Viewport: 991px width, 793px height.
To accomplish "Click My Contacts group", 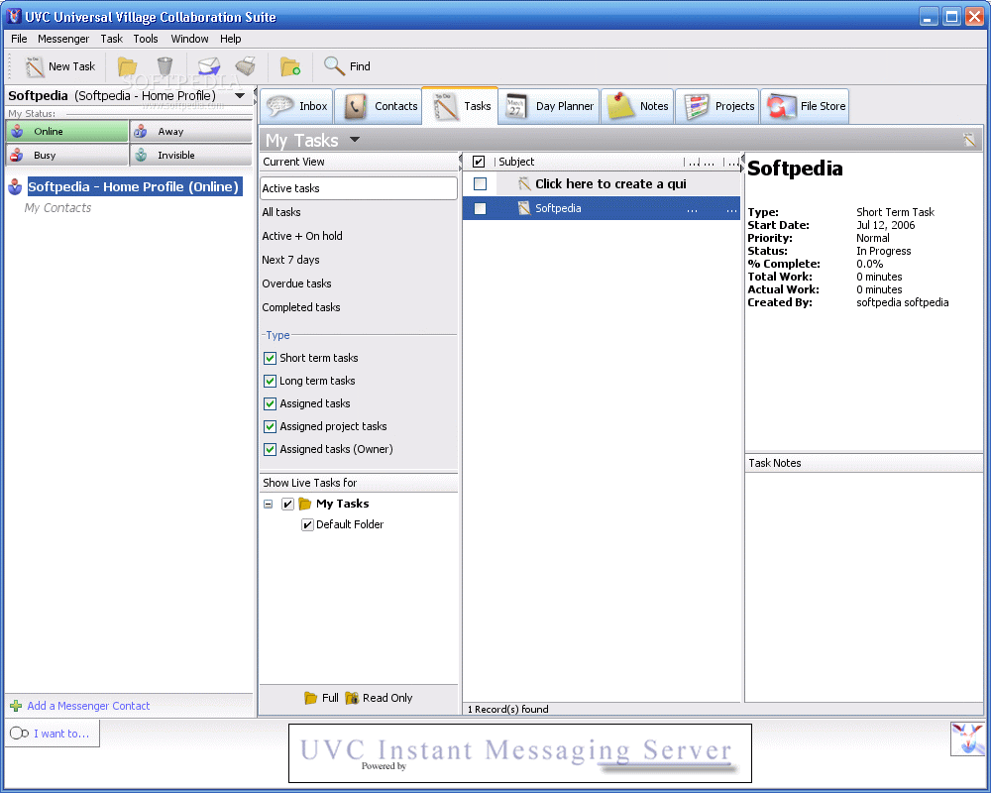I will pyautogui.click(x=57, y=208).
